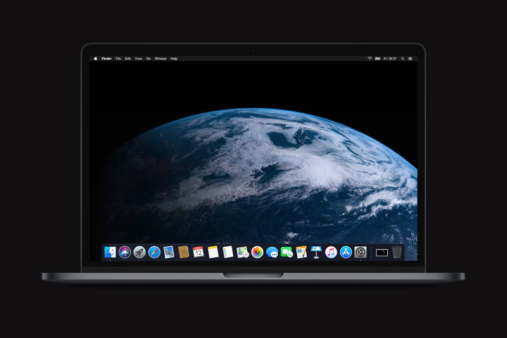This screenshot has height=338, width=507.
Task: Open Messages chat bubble icon
Action: [273, 253]
